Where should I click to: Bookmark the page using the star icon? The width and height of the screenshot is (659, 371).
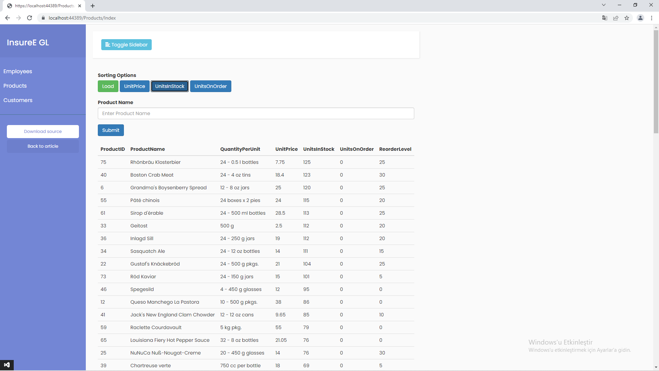627,18
